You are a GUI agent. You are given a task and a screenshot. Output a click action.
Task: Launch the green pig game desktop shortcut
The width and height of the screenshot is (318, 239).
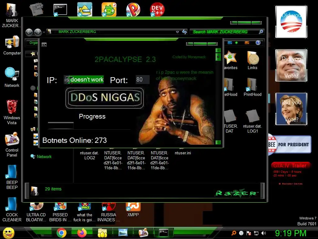109,9
